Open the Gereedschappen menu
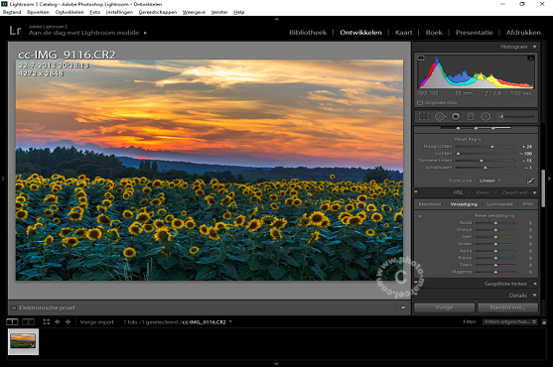 [158, 12]
